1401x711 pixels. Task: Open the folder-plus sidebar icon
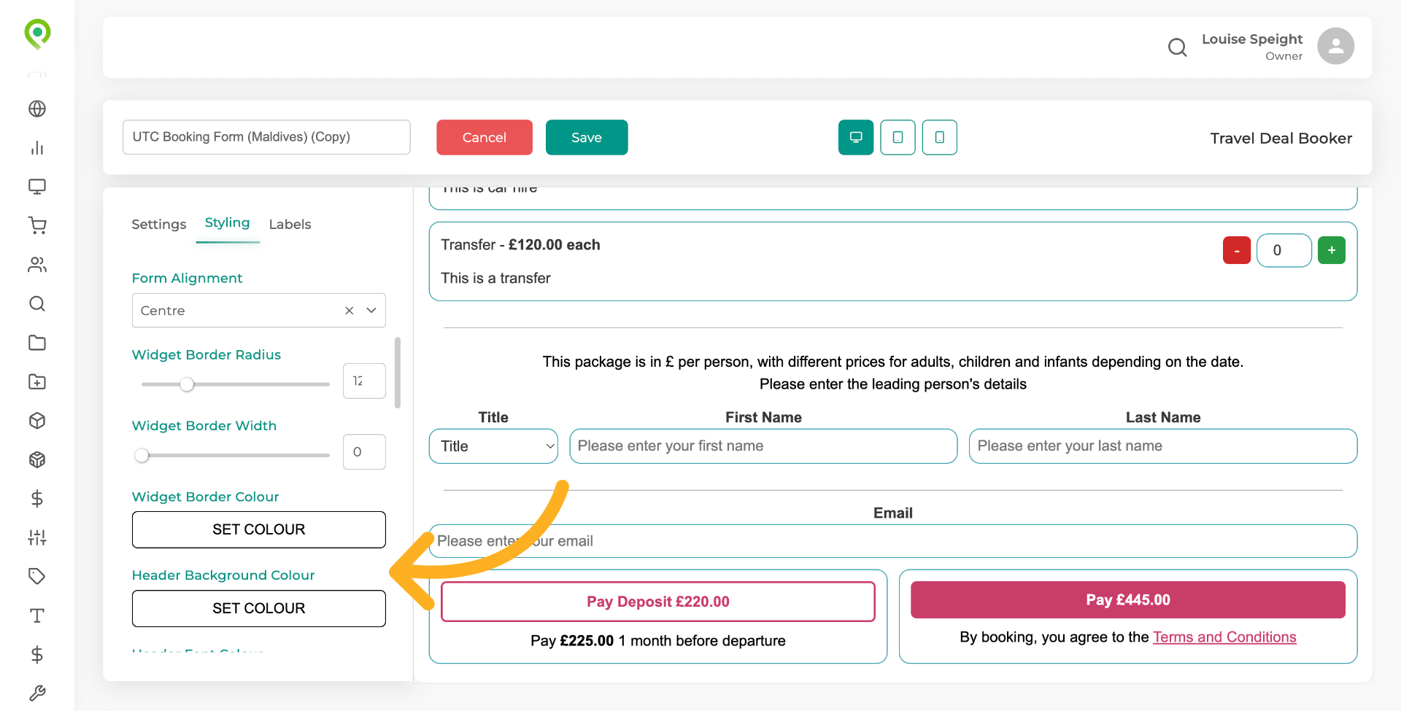[x=37, y=381]
